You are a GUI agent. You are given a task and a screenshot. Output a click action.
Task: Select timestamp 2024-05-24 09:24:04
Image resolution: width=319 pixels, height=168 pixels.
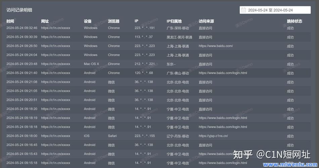(x=22, y=55)
